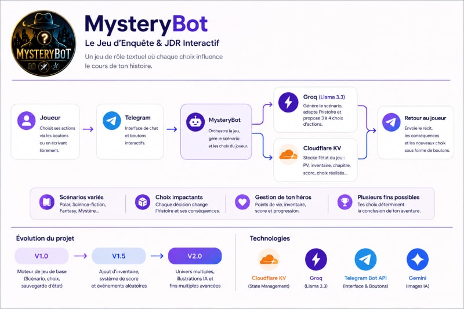Click the Groq bolt icon under Technologies
The image size is (464, 309).
(x=316, y=260)
